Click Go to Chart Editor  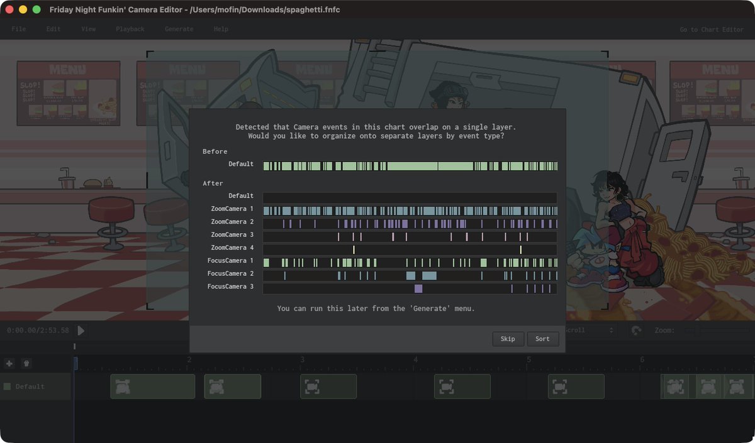pyautogui.click(x=712, y=30)
